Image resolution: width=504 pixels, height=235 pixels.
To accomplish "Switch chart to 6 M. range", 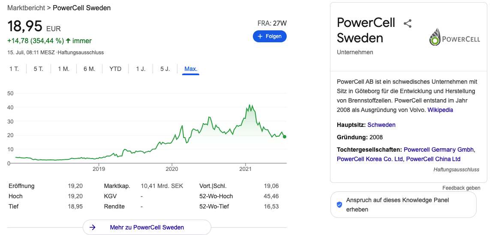I will [x=89, y=69].
